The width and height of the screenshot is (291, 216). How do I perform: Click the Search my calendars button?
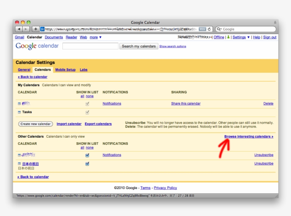(139, 46)
